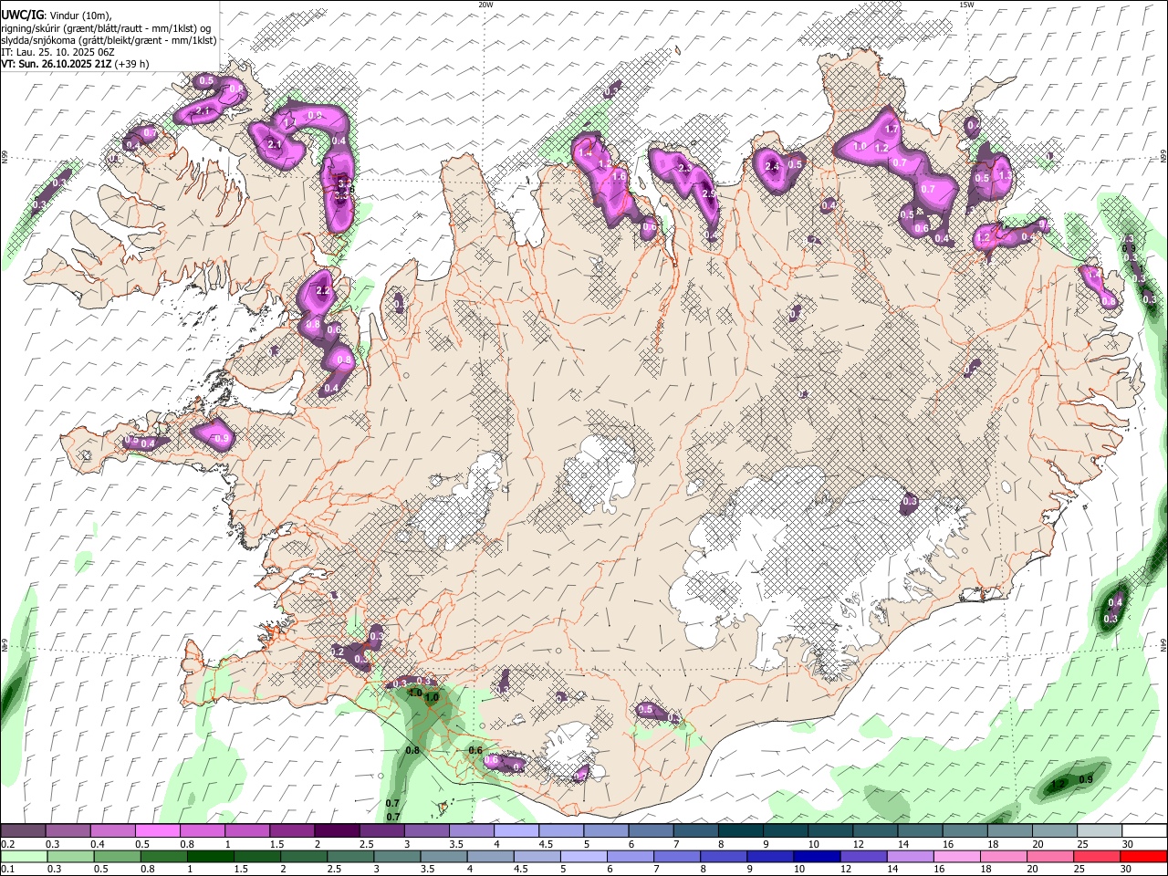Click the 2.9 precipitation value on the map
Image resolution: width=1168 pixels, height=876 pixels.
[708, 193]
